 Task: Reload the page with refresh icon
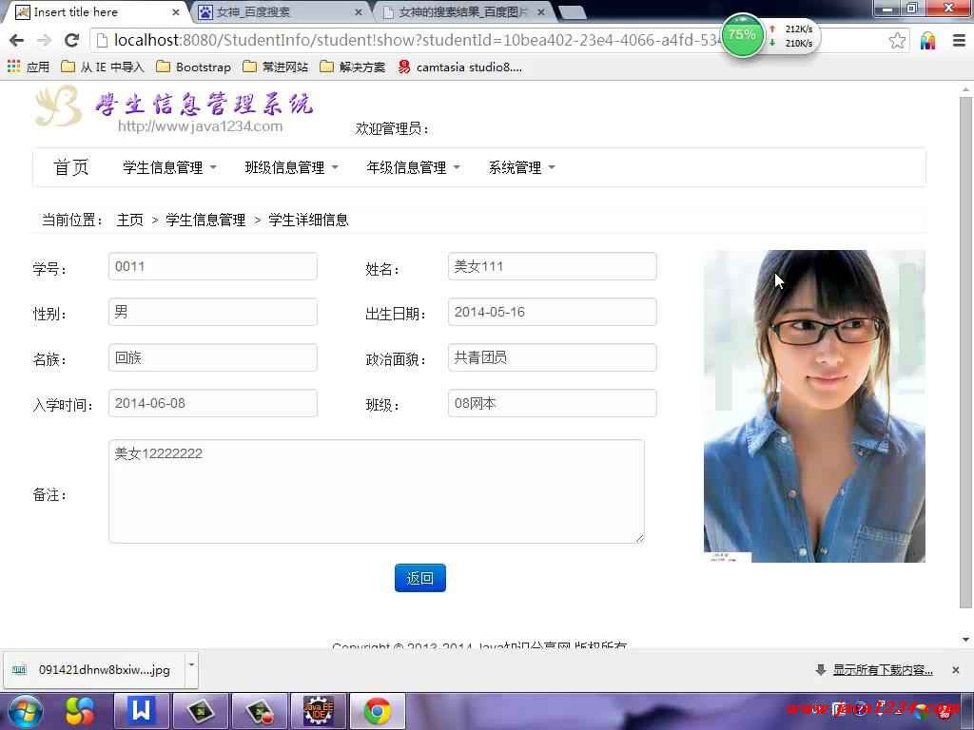point(71,40)
